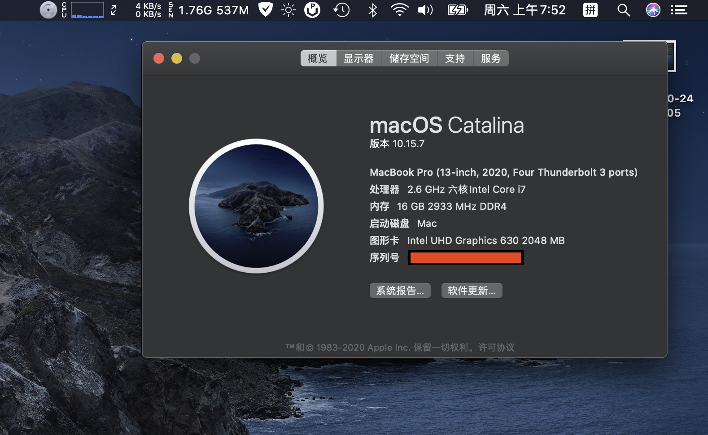
Task: Open the sun brightness menu bar icon
Action: point(288,10)
